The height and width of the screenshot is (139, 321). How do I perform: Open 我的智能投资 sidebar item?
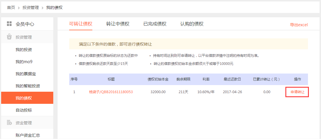point(27,86)
